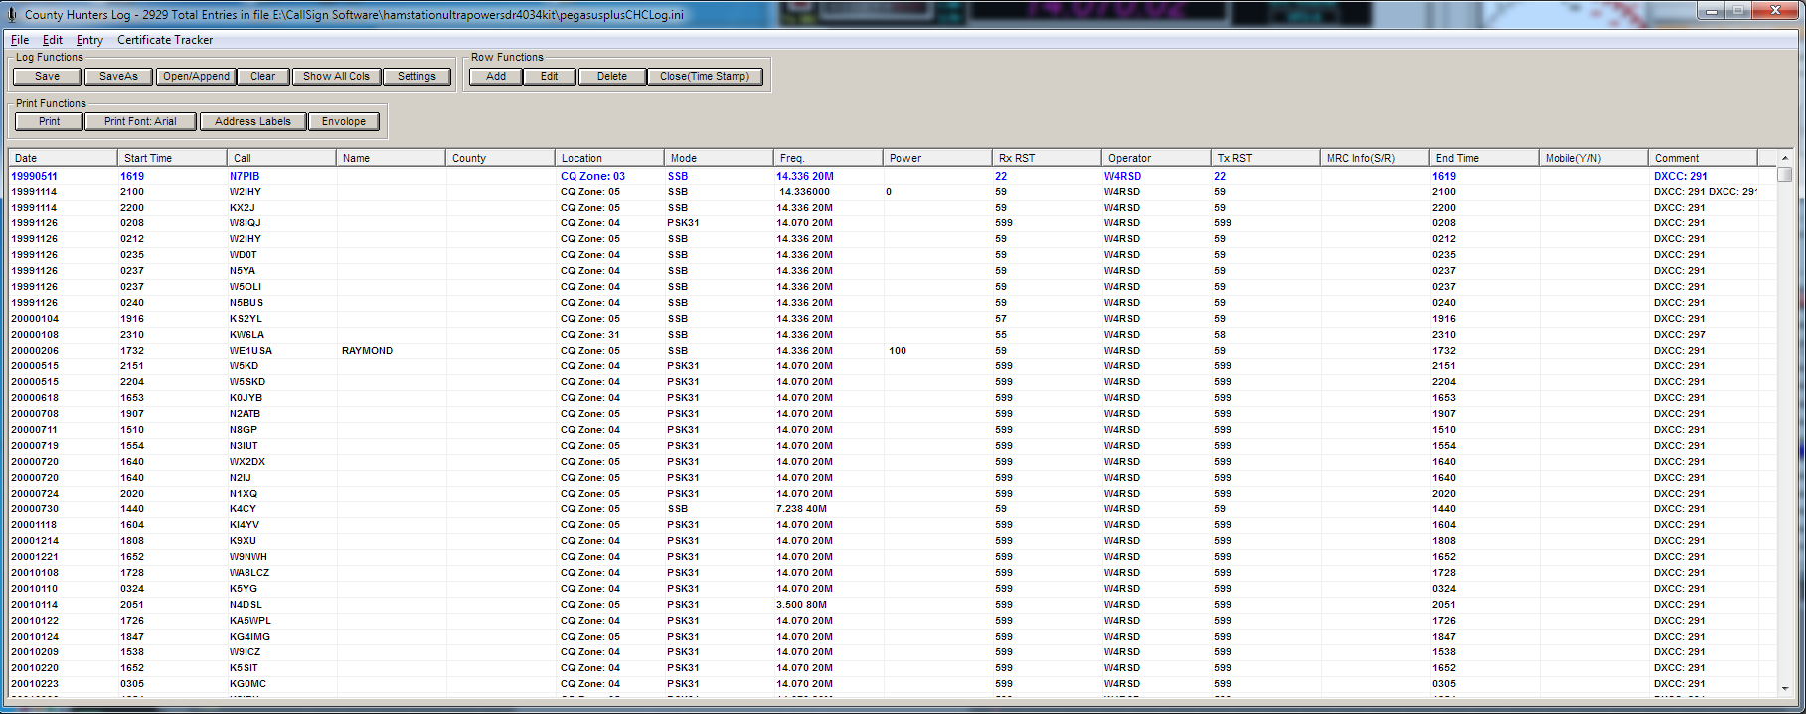Screen dimensions: 1806x714
Task: Click the SaveAs button
Action: (x=118, y=76)
